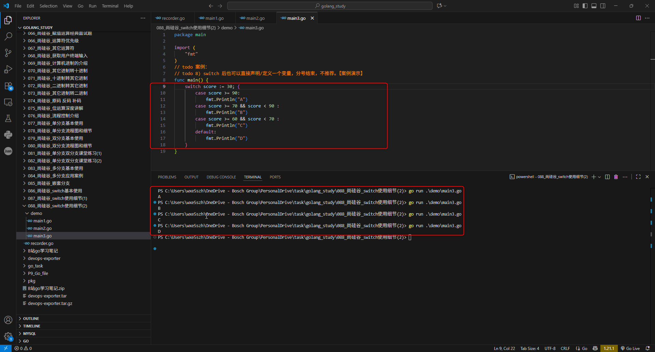Expand the MYSQL section
The image size is (655, 352).
[84, 334]
